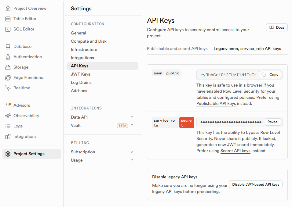
Task: Click the book icon on Docs button
Action: [x=272, y=27]
